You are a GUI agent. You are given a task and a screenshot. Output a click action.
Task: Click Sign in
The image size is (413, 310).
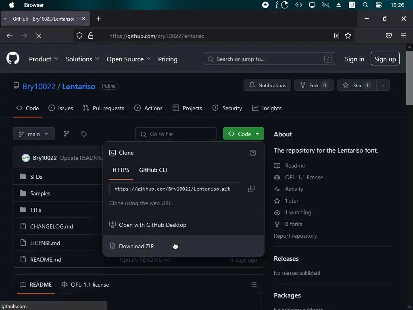tap(355, 59)
